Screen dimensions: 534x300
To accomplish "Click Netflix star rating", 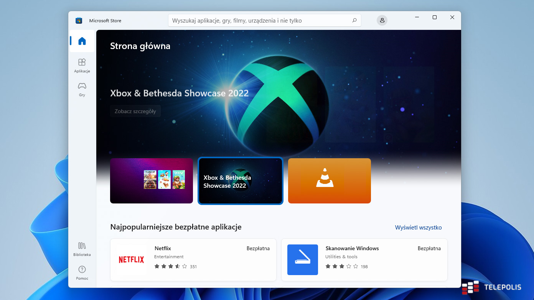I will tap(171, 266).
